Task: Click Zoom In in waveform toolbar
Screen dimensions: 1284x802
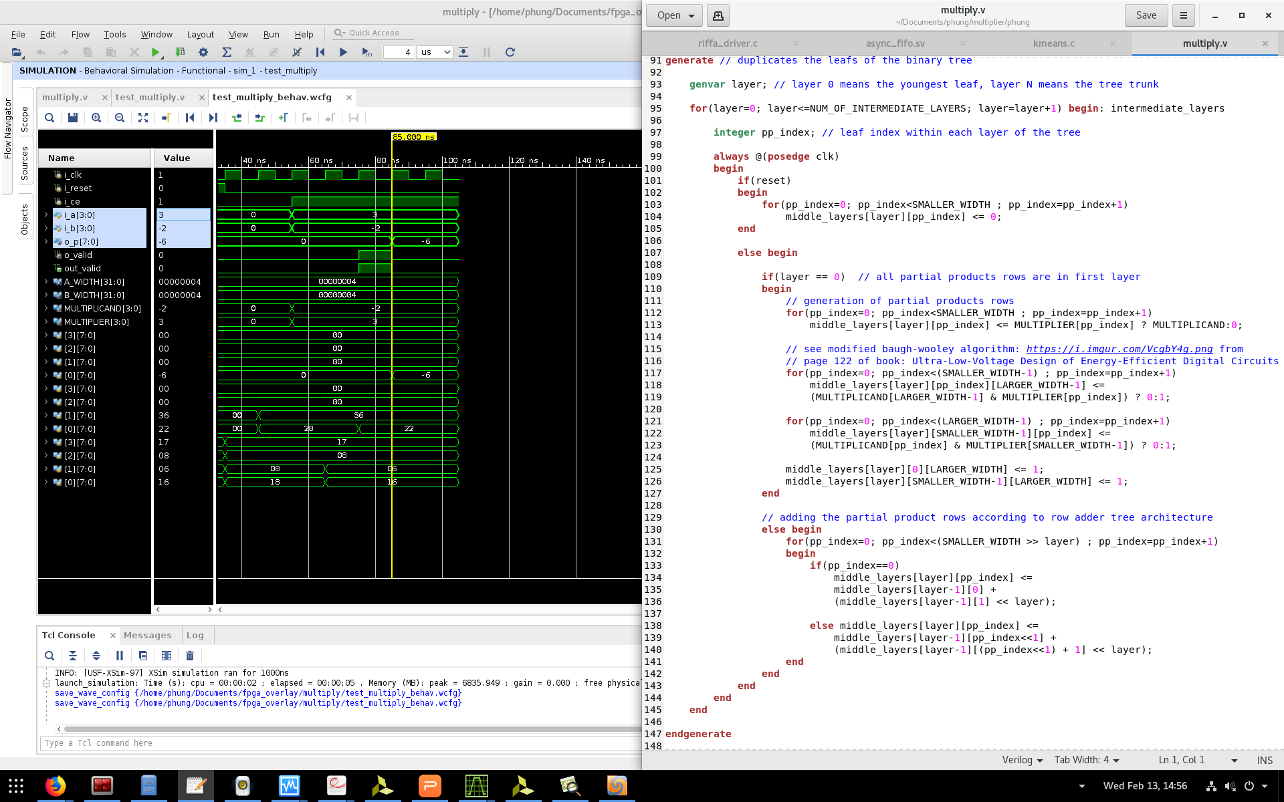Action: 96,118
